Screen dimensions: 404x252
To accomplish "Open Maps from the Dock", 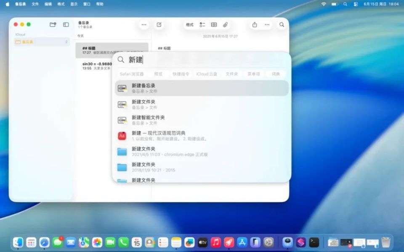I will point(84,242).
